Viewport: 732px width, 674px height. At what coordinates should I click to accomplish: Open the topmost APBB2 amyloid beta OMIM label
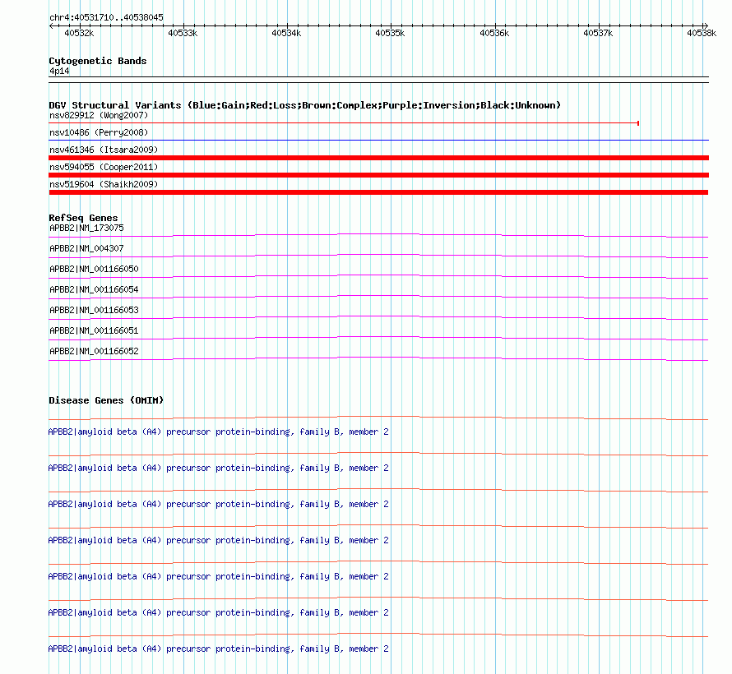tap(219, 432)
